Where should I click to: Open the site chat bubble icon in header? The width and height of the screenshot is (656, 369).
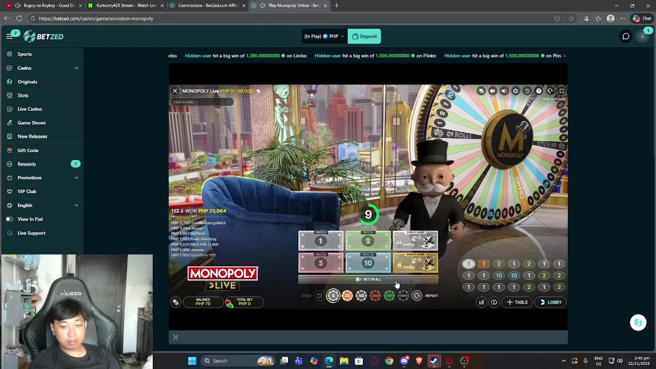coord(626,36)
